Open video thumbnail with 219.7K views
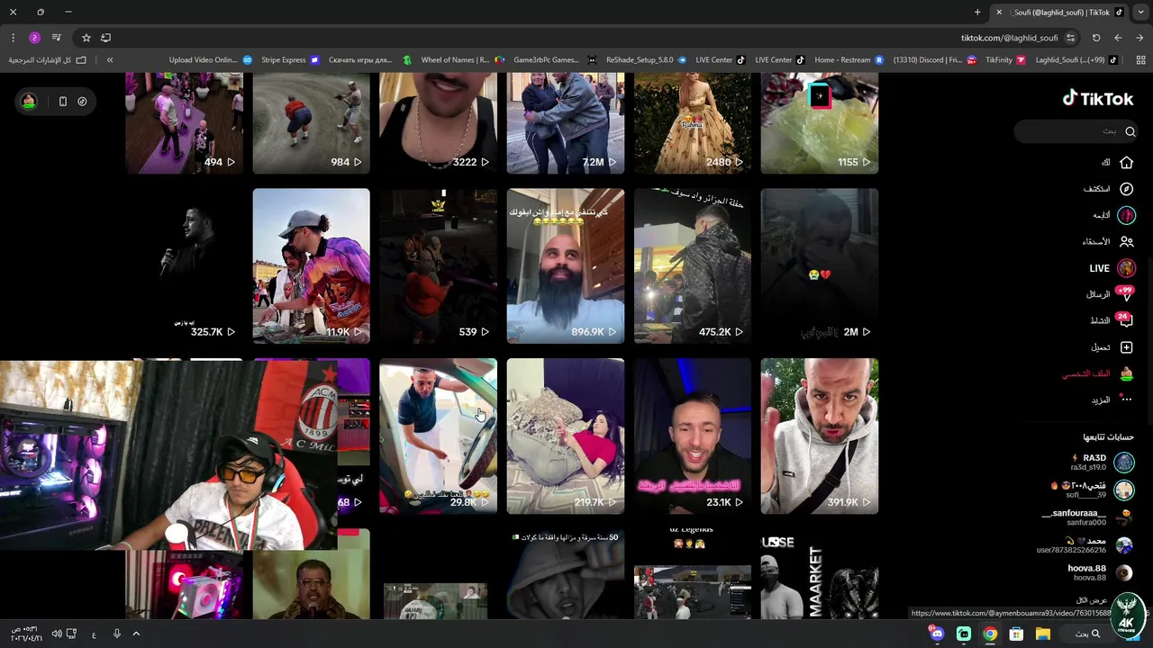The width and height of the screenshot is (1153, 648). tap(565, 436)
